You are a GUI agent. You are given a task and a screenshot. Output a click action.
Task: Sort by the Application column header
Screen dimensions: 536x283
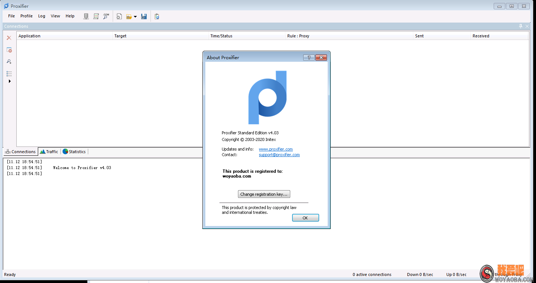coord(64,36)
